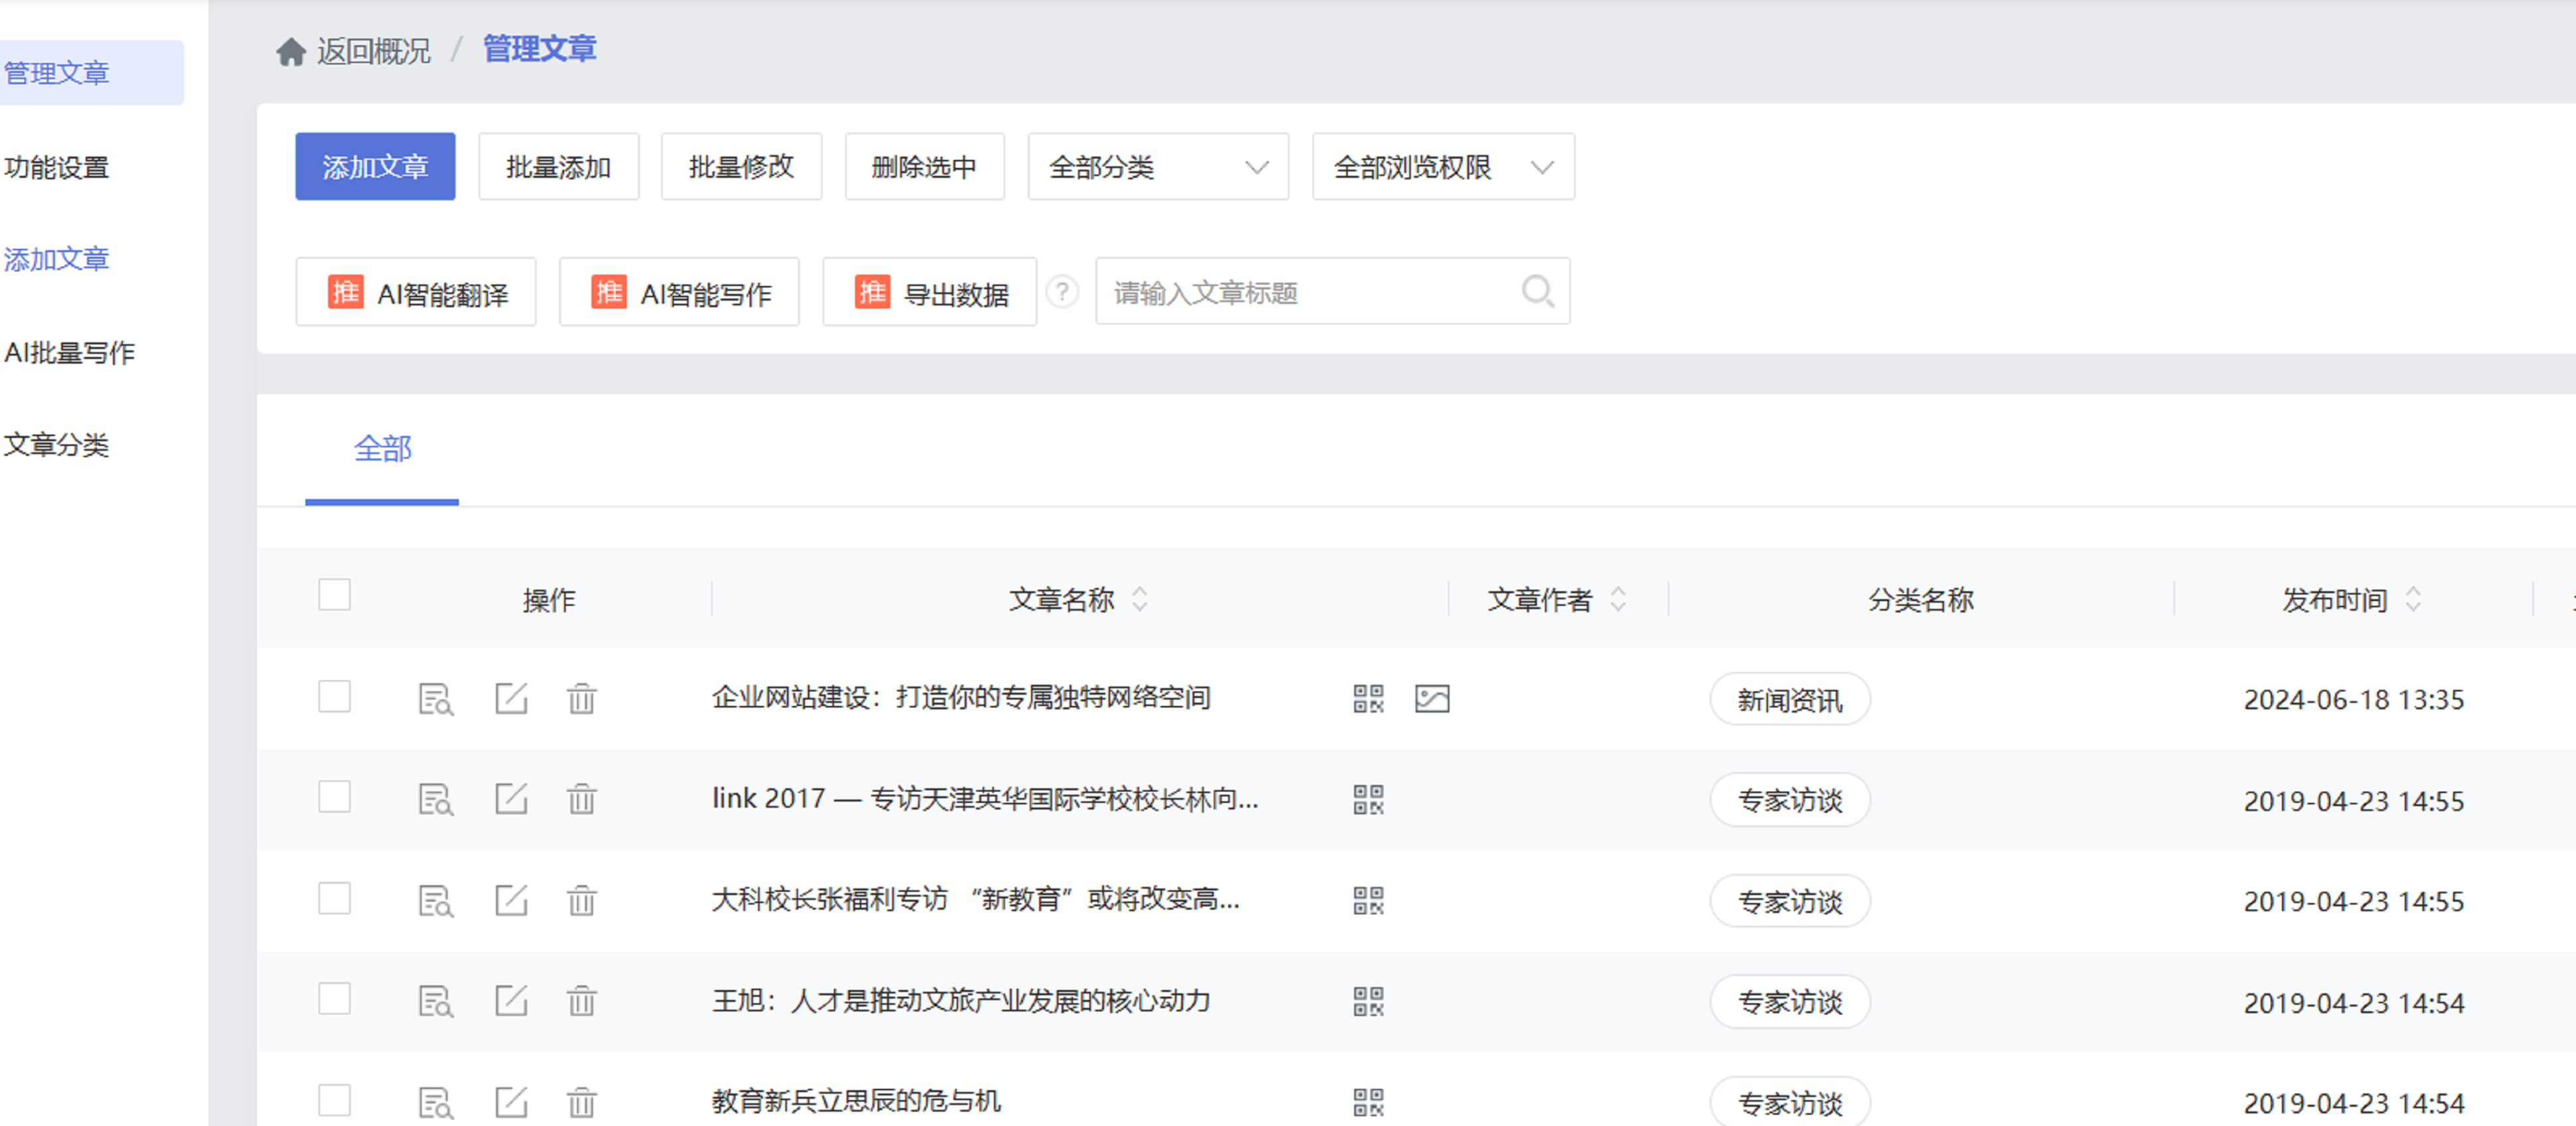Click the search magnifier icon
Image resolution: width=2576 pixels, height=1126 pixels.
pos(1536,292)
